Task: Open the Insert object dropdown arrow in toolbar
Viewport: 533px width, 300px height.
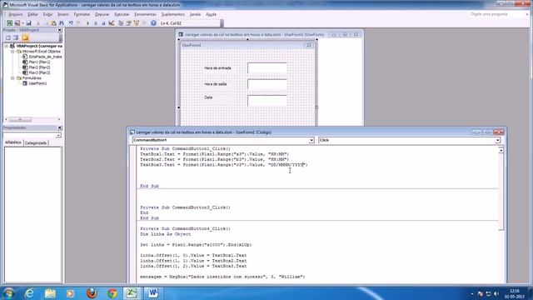Action: click(x=22, y=23)
